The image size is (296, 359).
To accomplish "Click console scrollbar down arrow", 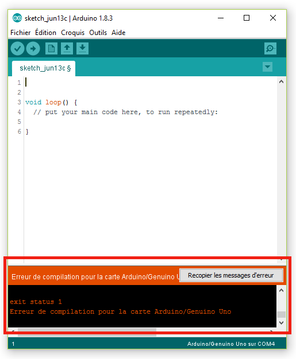I will tap(281, 323).
